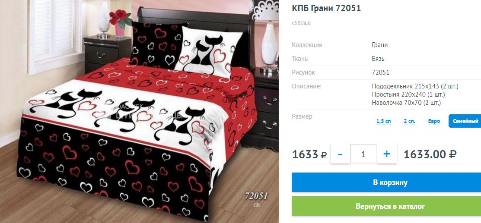Pick the Евро size option
Image resolution: width=481 pixels, height=223 pixels.
[434, 121]
